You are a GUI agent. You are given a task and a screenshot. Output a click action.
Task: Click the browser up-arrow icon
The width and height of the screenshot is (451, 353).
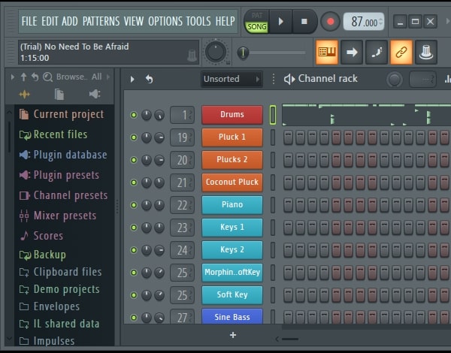(x=23, y=77)
